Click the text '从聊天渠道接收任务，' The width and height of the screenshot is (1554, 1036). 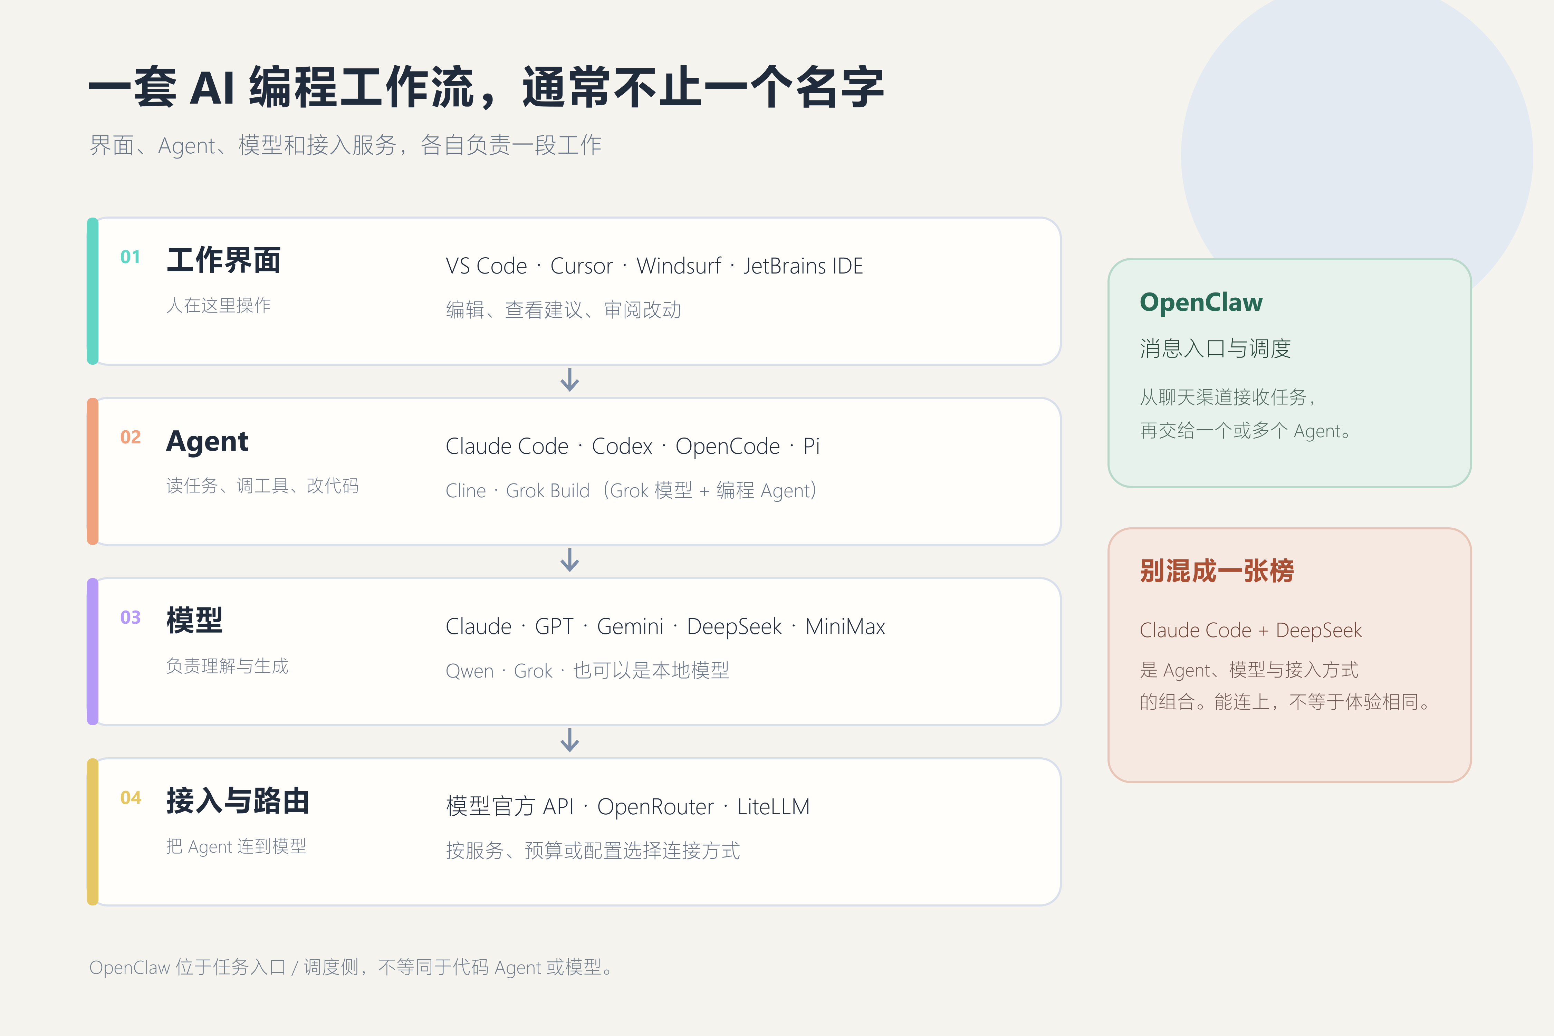(1228, 397)
